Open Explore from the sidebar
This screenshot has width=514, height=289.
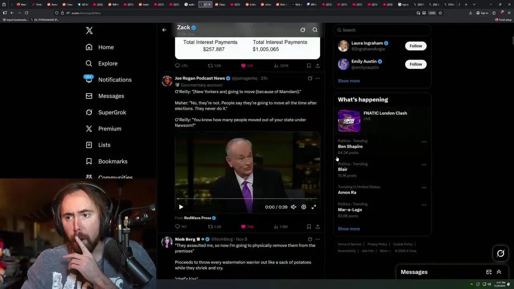pos(102,63)
